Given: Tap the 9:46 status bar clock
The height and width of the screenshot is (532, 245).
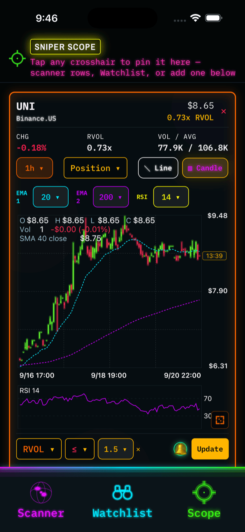Looking at the screenshot, I should tap(47, 18).
